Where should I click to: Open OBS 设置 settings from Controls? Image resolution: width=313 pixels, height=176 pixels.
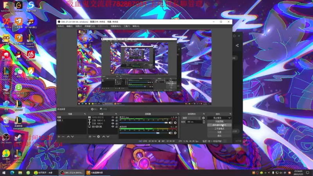pos(219,132)
